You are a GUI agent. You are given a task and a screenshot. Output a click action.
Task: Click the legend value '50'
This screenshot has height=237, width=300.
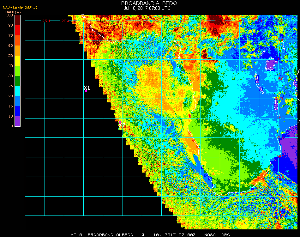point(10,56)
